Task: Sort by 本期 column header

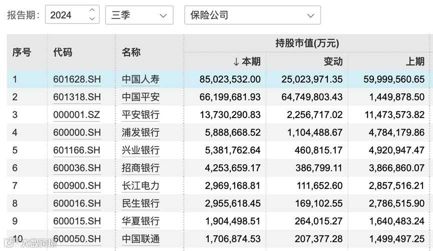Action: click(251, 61)
